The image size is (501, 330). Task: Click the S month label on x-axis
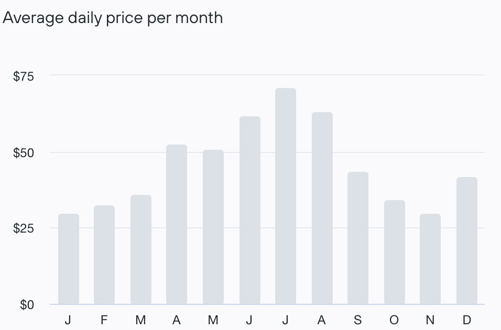point(358,320)
